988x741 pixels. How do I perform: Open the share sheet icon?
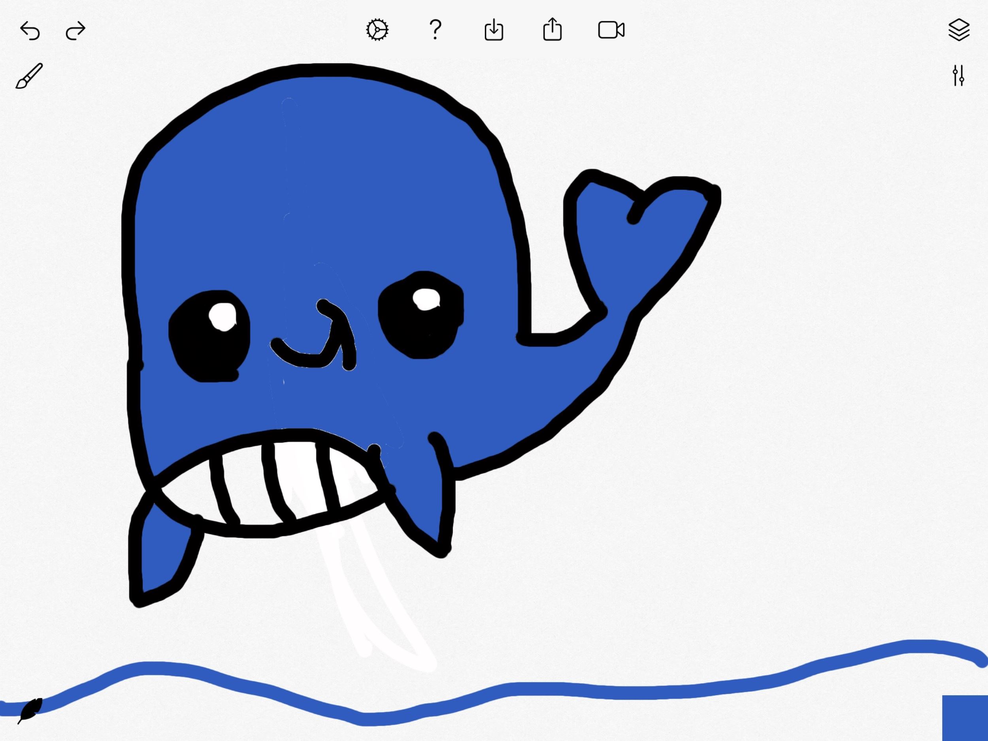(x=552, y=30)
